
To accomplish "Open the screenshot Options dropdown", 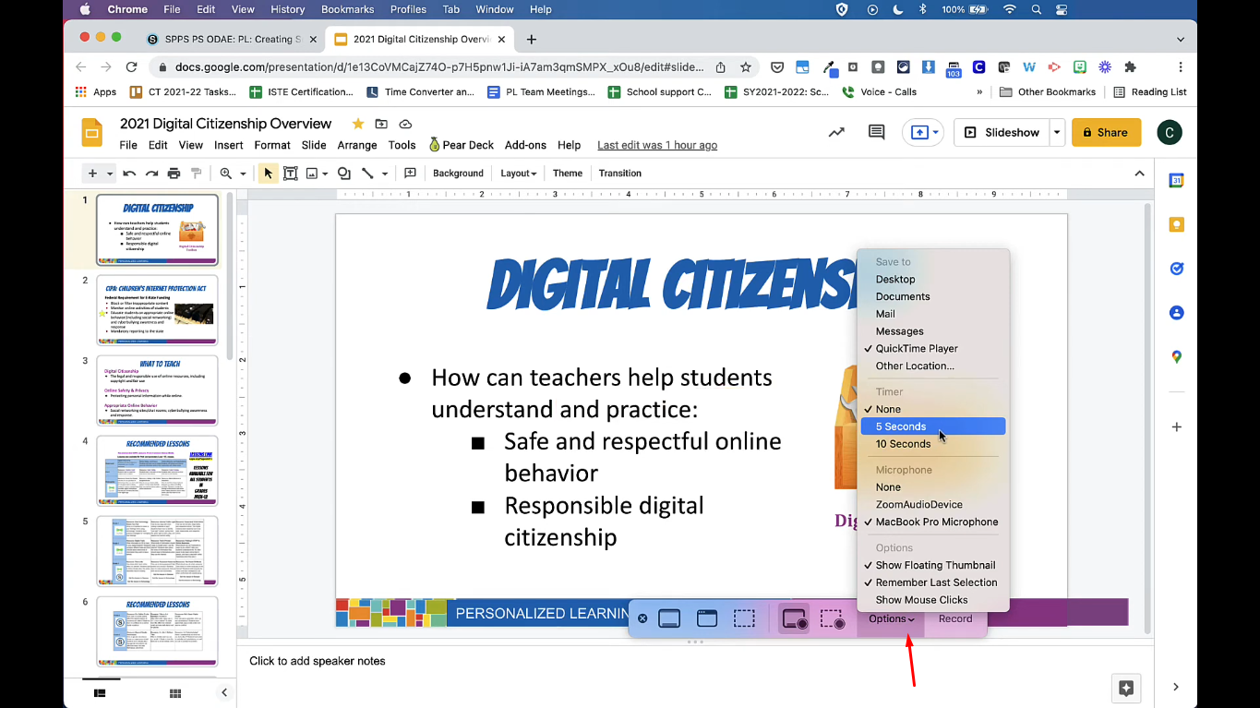I will (x=891, y=619).
